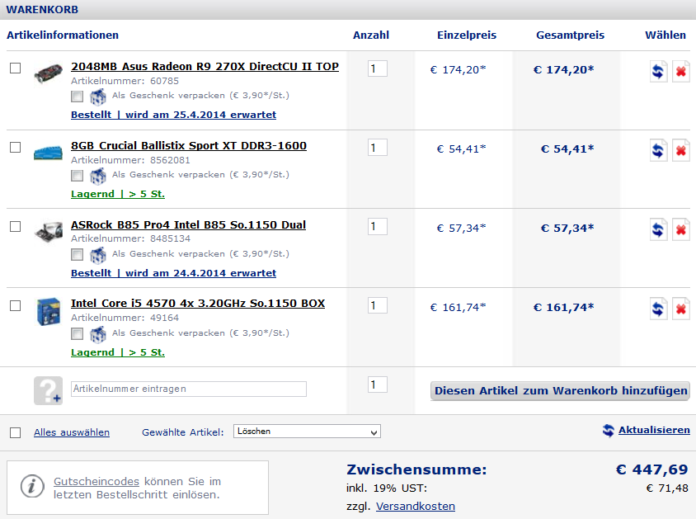Select the ASRock B85 Pro4 row checkbox

(x=16, y=226)
